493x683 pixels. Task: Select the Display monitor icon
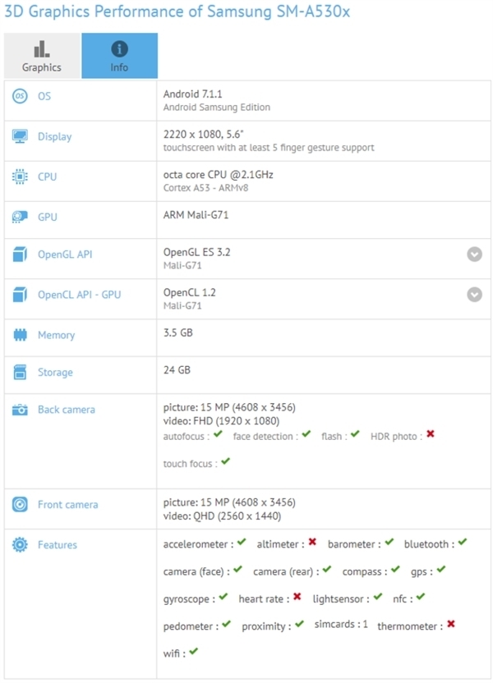tap(18, 136)
